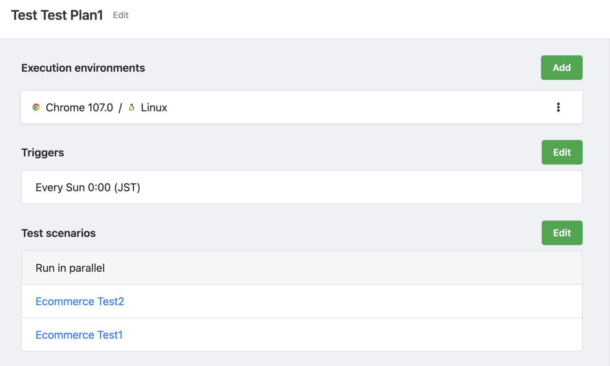610x366 pixels.
Task: Click Edit next to Test scenarios
Action: pyautogui.click(x=562, y=233)
